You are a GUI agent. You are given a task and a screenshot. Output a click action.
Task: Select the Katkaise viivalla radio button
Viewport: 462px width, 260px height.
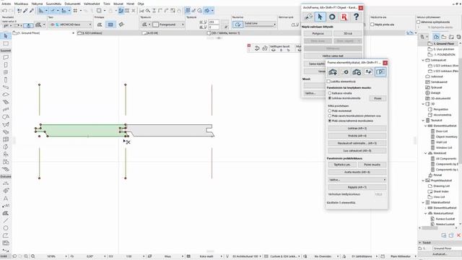[x=330, y=93]
